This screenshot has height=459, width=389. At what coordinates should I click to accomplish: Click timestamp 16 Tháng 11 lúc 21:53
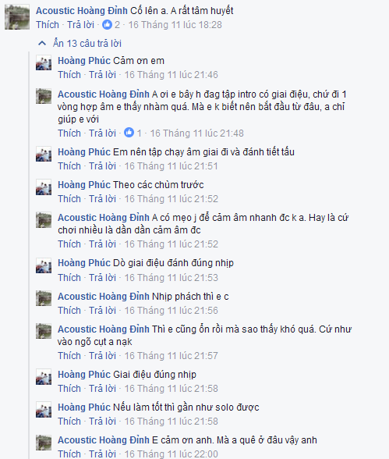click(172, 278)
